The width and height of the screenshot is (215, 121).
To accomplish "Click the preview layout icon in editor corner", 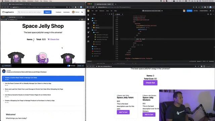I will coord(211,14).
